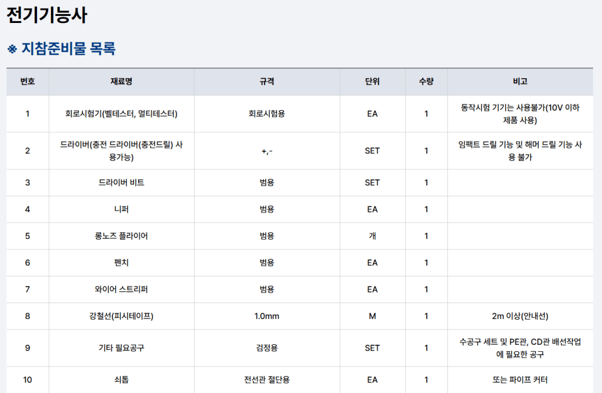Select the 와이어 스트리퍼 cell

[x=121, y=289]
